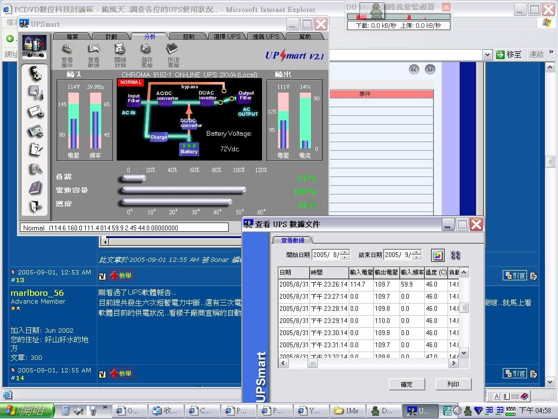Click the 引言 quote button on post #13
Viewport: 558px width, 419px height.
click(x=514, y=275)
